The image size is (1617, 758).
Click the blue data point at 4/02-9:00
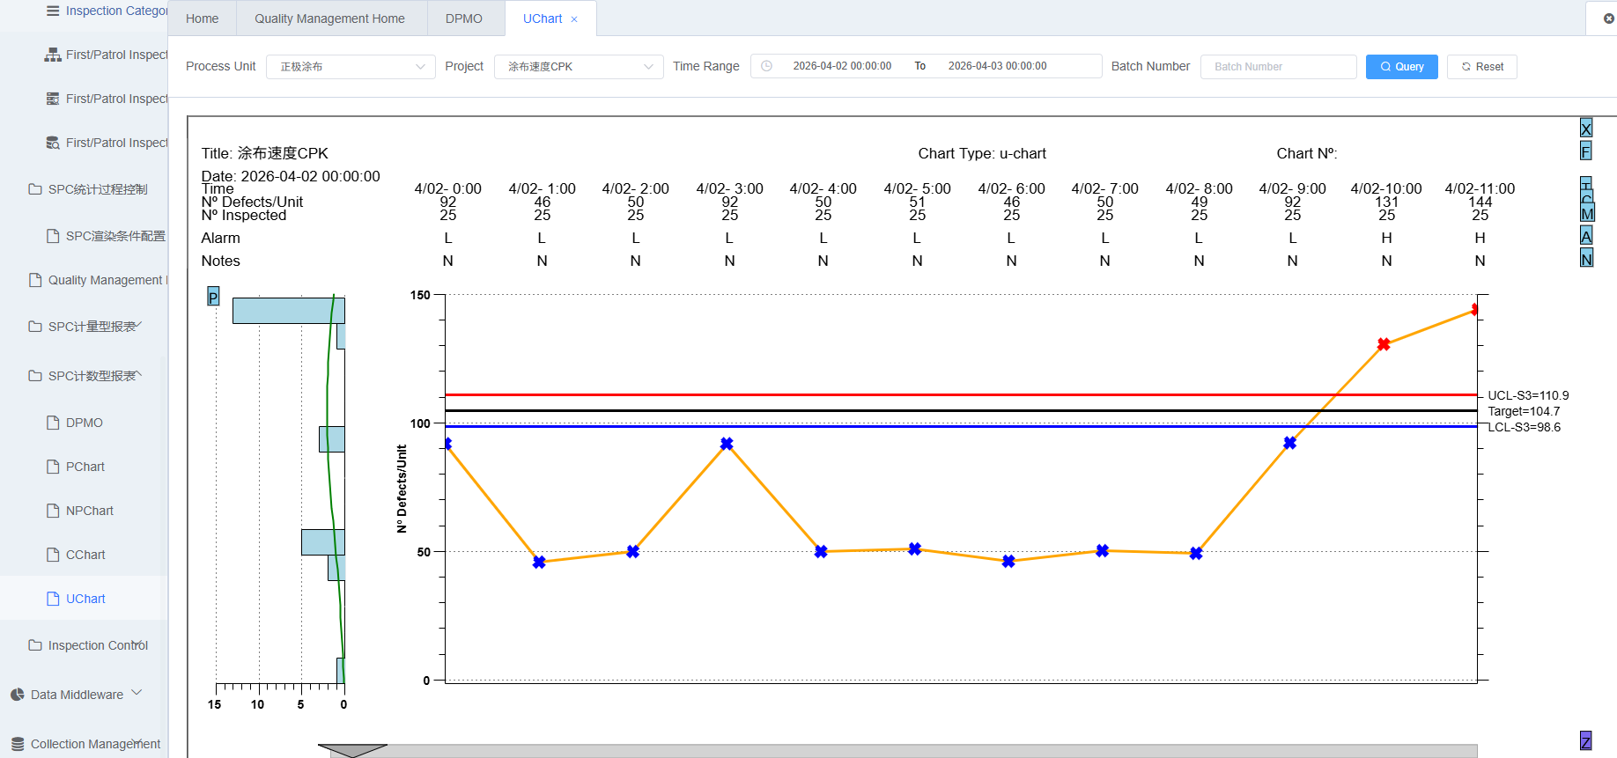click(1290, 443)
